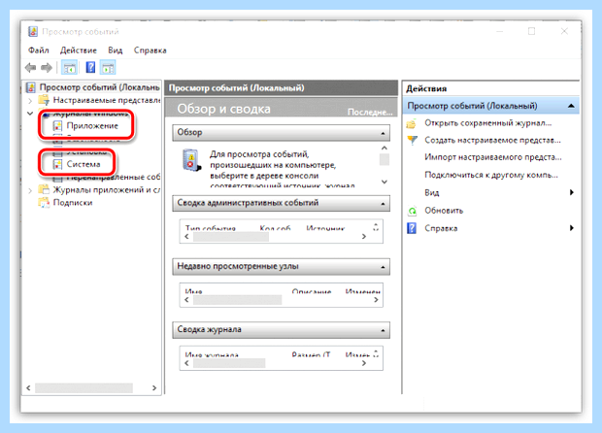Click tree pane horizontal scroll right arrow

pos(154,388)
